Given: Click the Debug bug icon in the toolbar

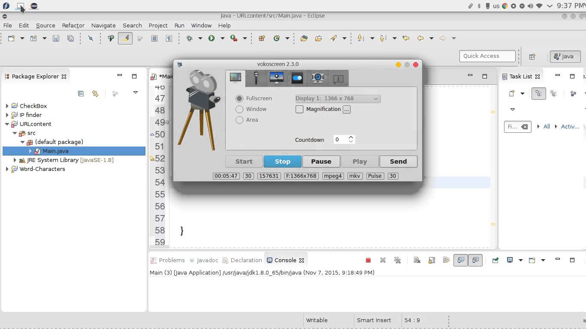Looking at the screenshot, I should [189, 38].
